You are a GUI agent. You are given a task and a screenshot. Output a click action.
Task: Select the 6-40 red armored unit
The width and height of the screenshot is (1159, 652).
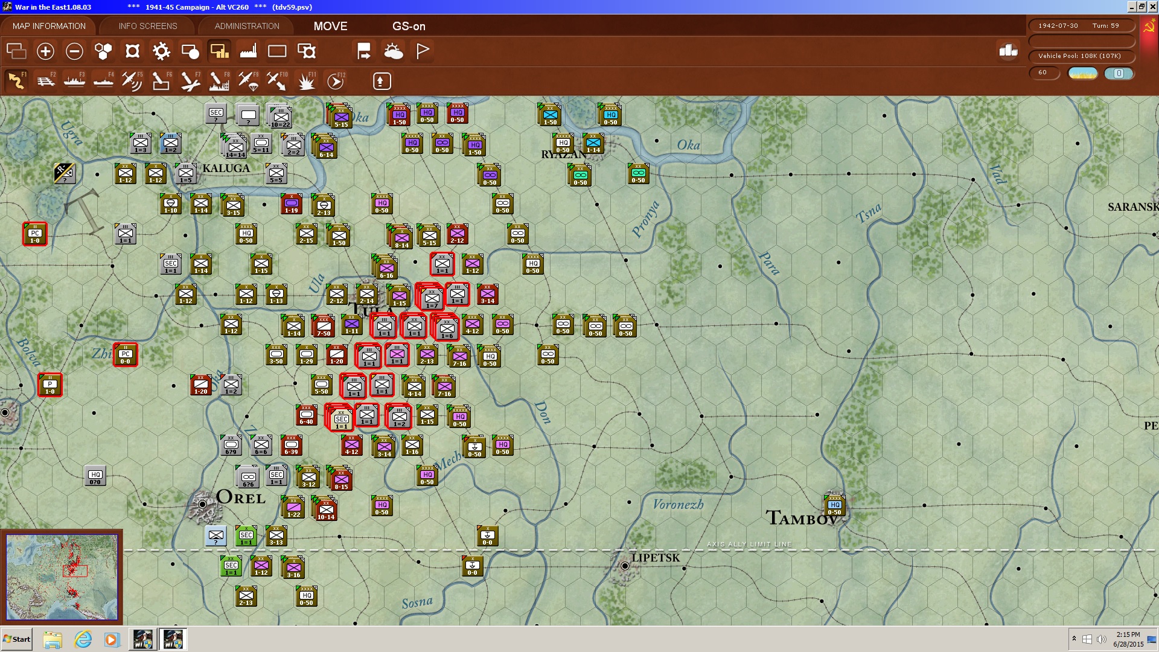coord(306,415)
